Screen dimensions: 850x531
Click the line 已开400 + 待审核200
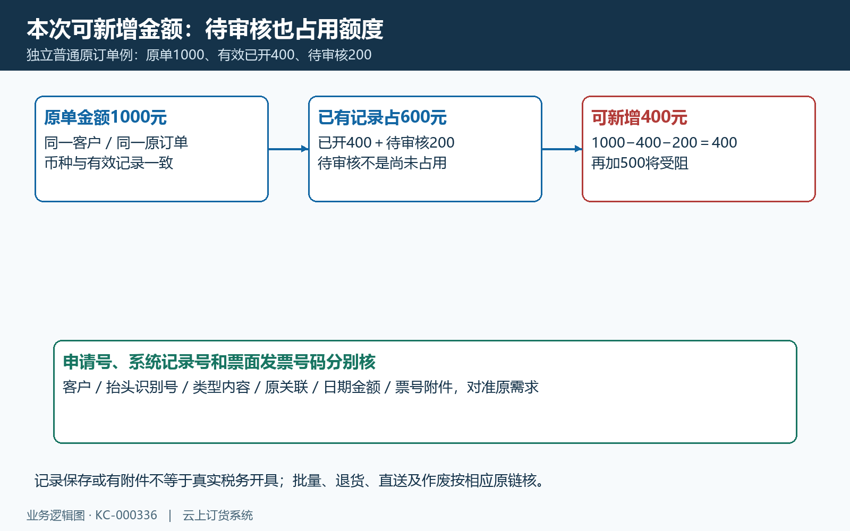click(386, 143)
